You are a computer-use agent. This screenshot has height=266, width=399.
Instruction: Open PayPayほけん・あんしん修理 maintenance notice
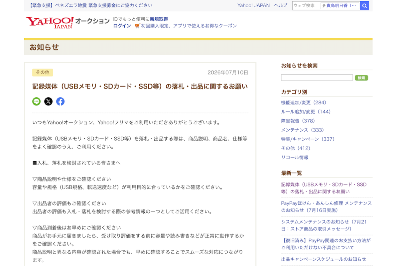click(327, 206)
